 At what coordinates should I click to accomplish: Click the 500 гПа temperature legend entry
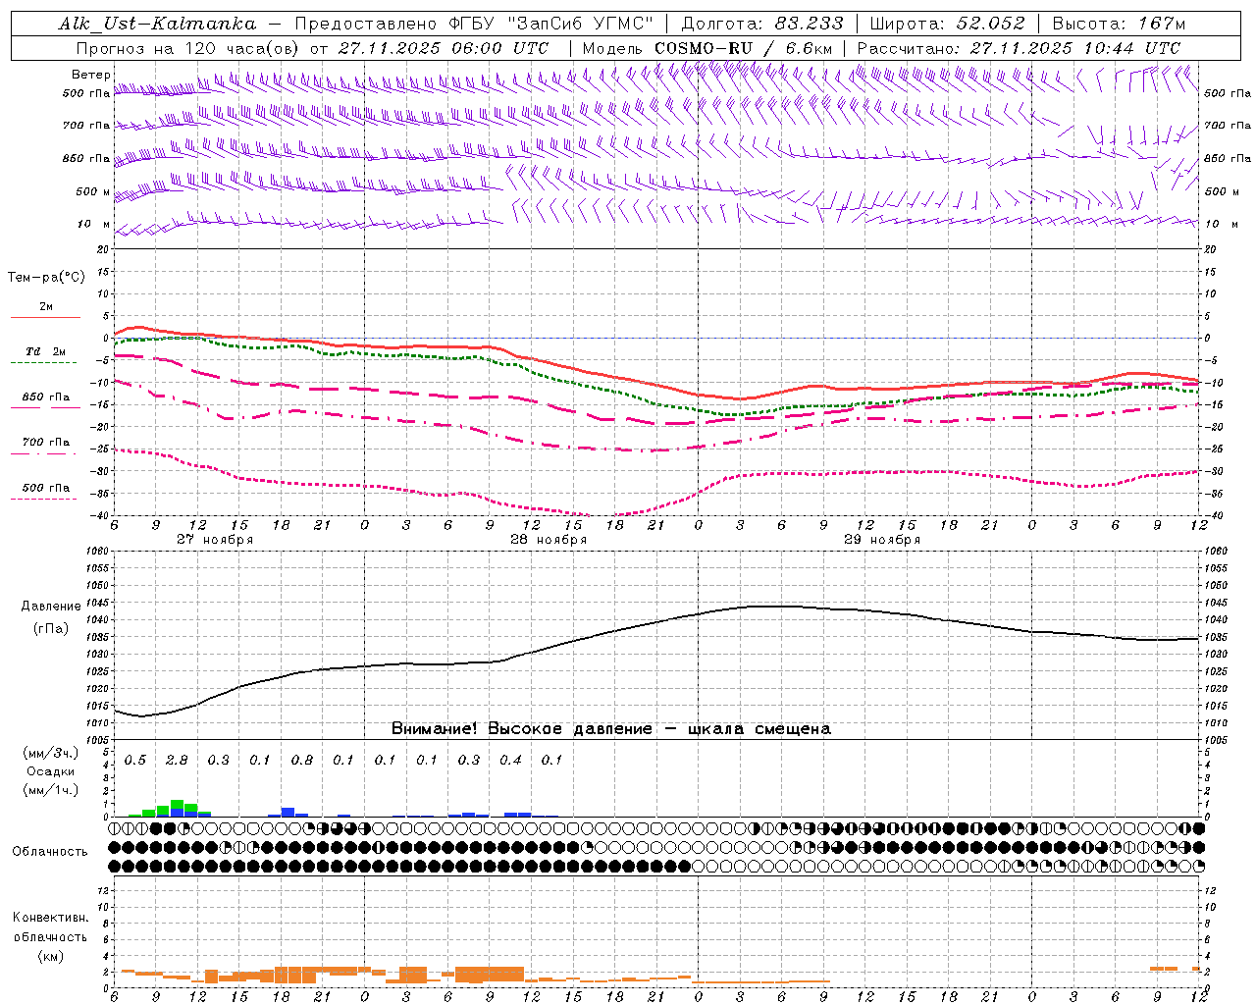[x=46, y=488]
